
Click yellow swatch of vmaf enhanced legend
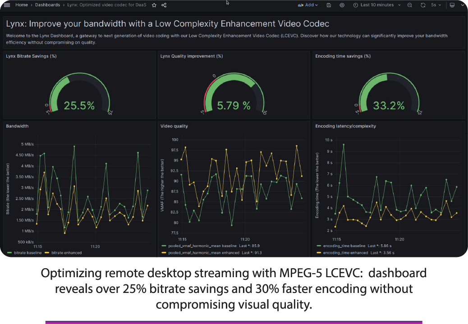[164, 253]
